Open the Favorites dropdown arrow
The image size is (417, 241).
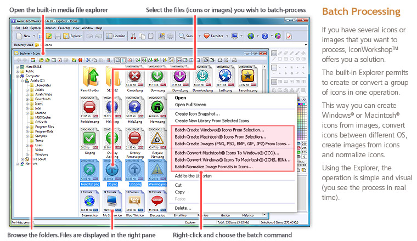pos(227,36)
